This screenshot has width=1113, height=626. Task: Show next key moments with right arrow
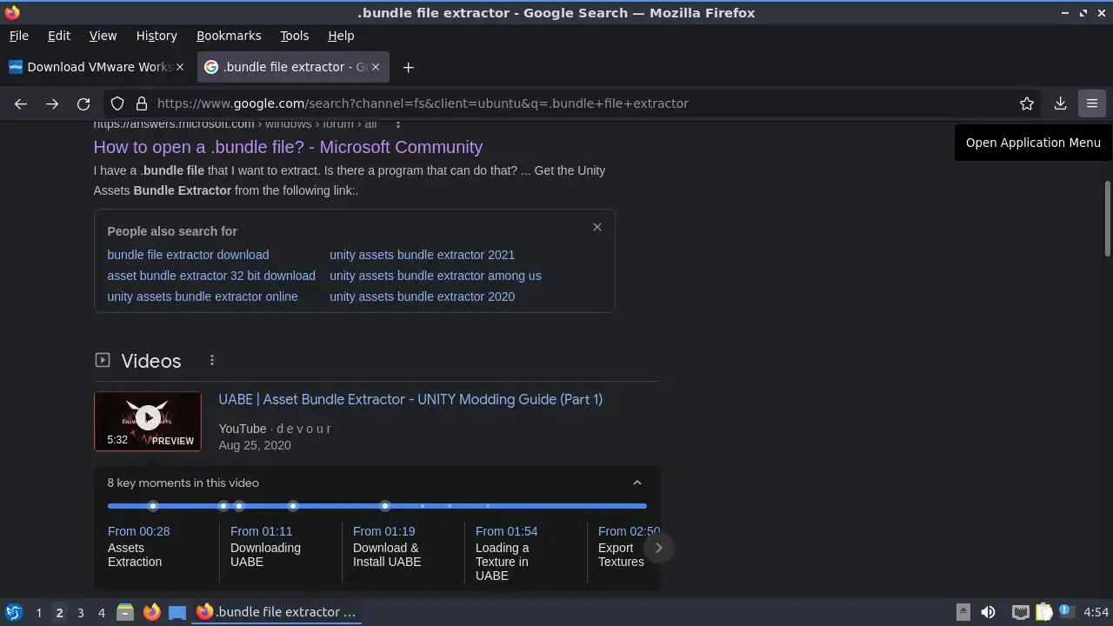(x=658, y=548)
